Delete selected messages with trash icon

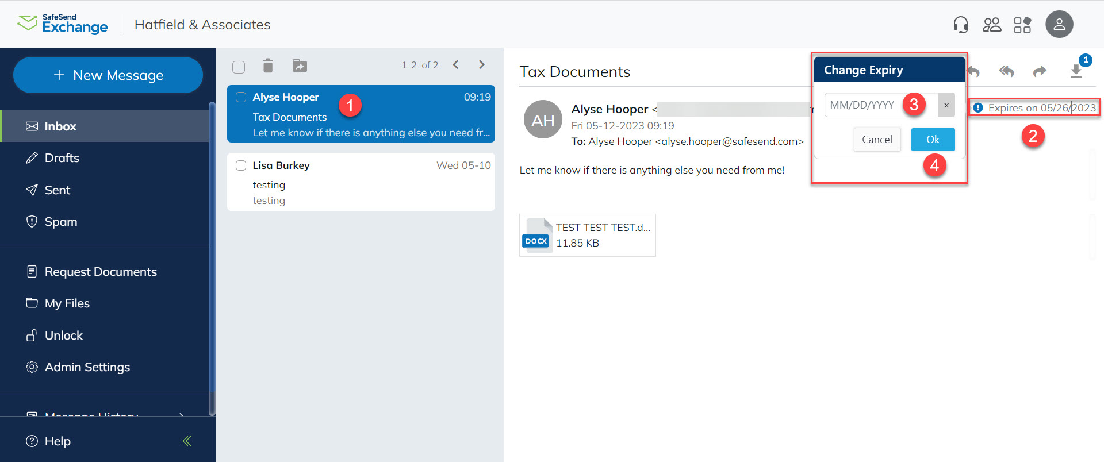[268, 66]
